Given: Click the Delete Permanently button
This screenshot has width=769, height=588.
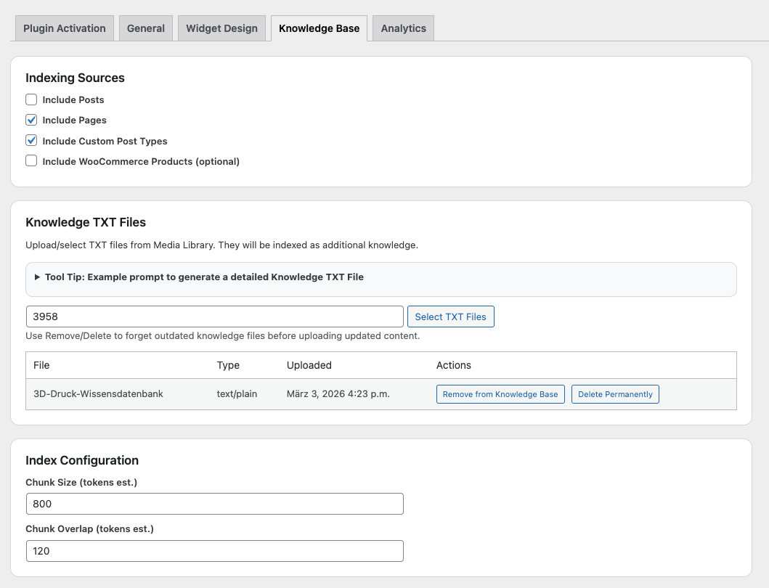Looking at the screenshot, I should pos(615,394).
